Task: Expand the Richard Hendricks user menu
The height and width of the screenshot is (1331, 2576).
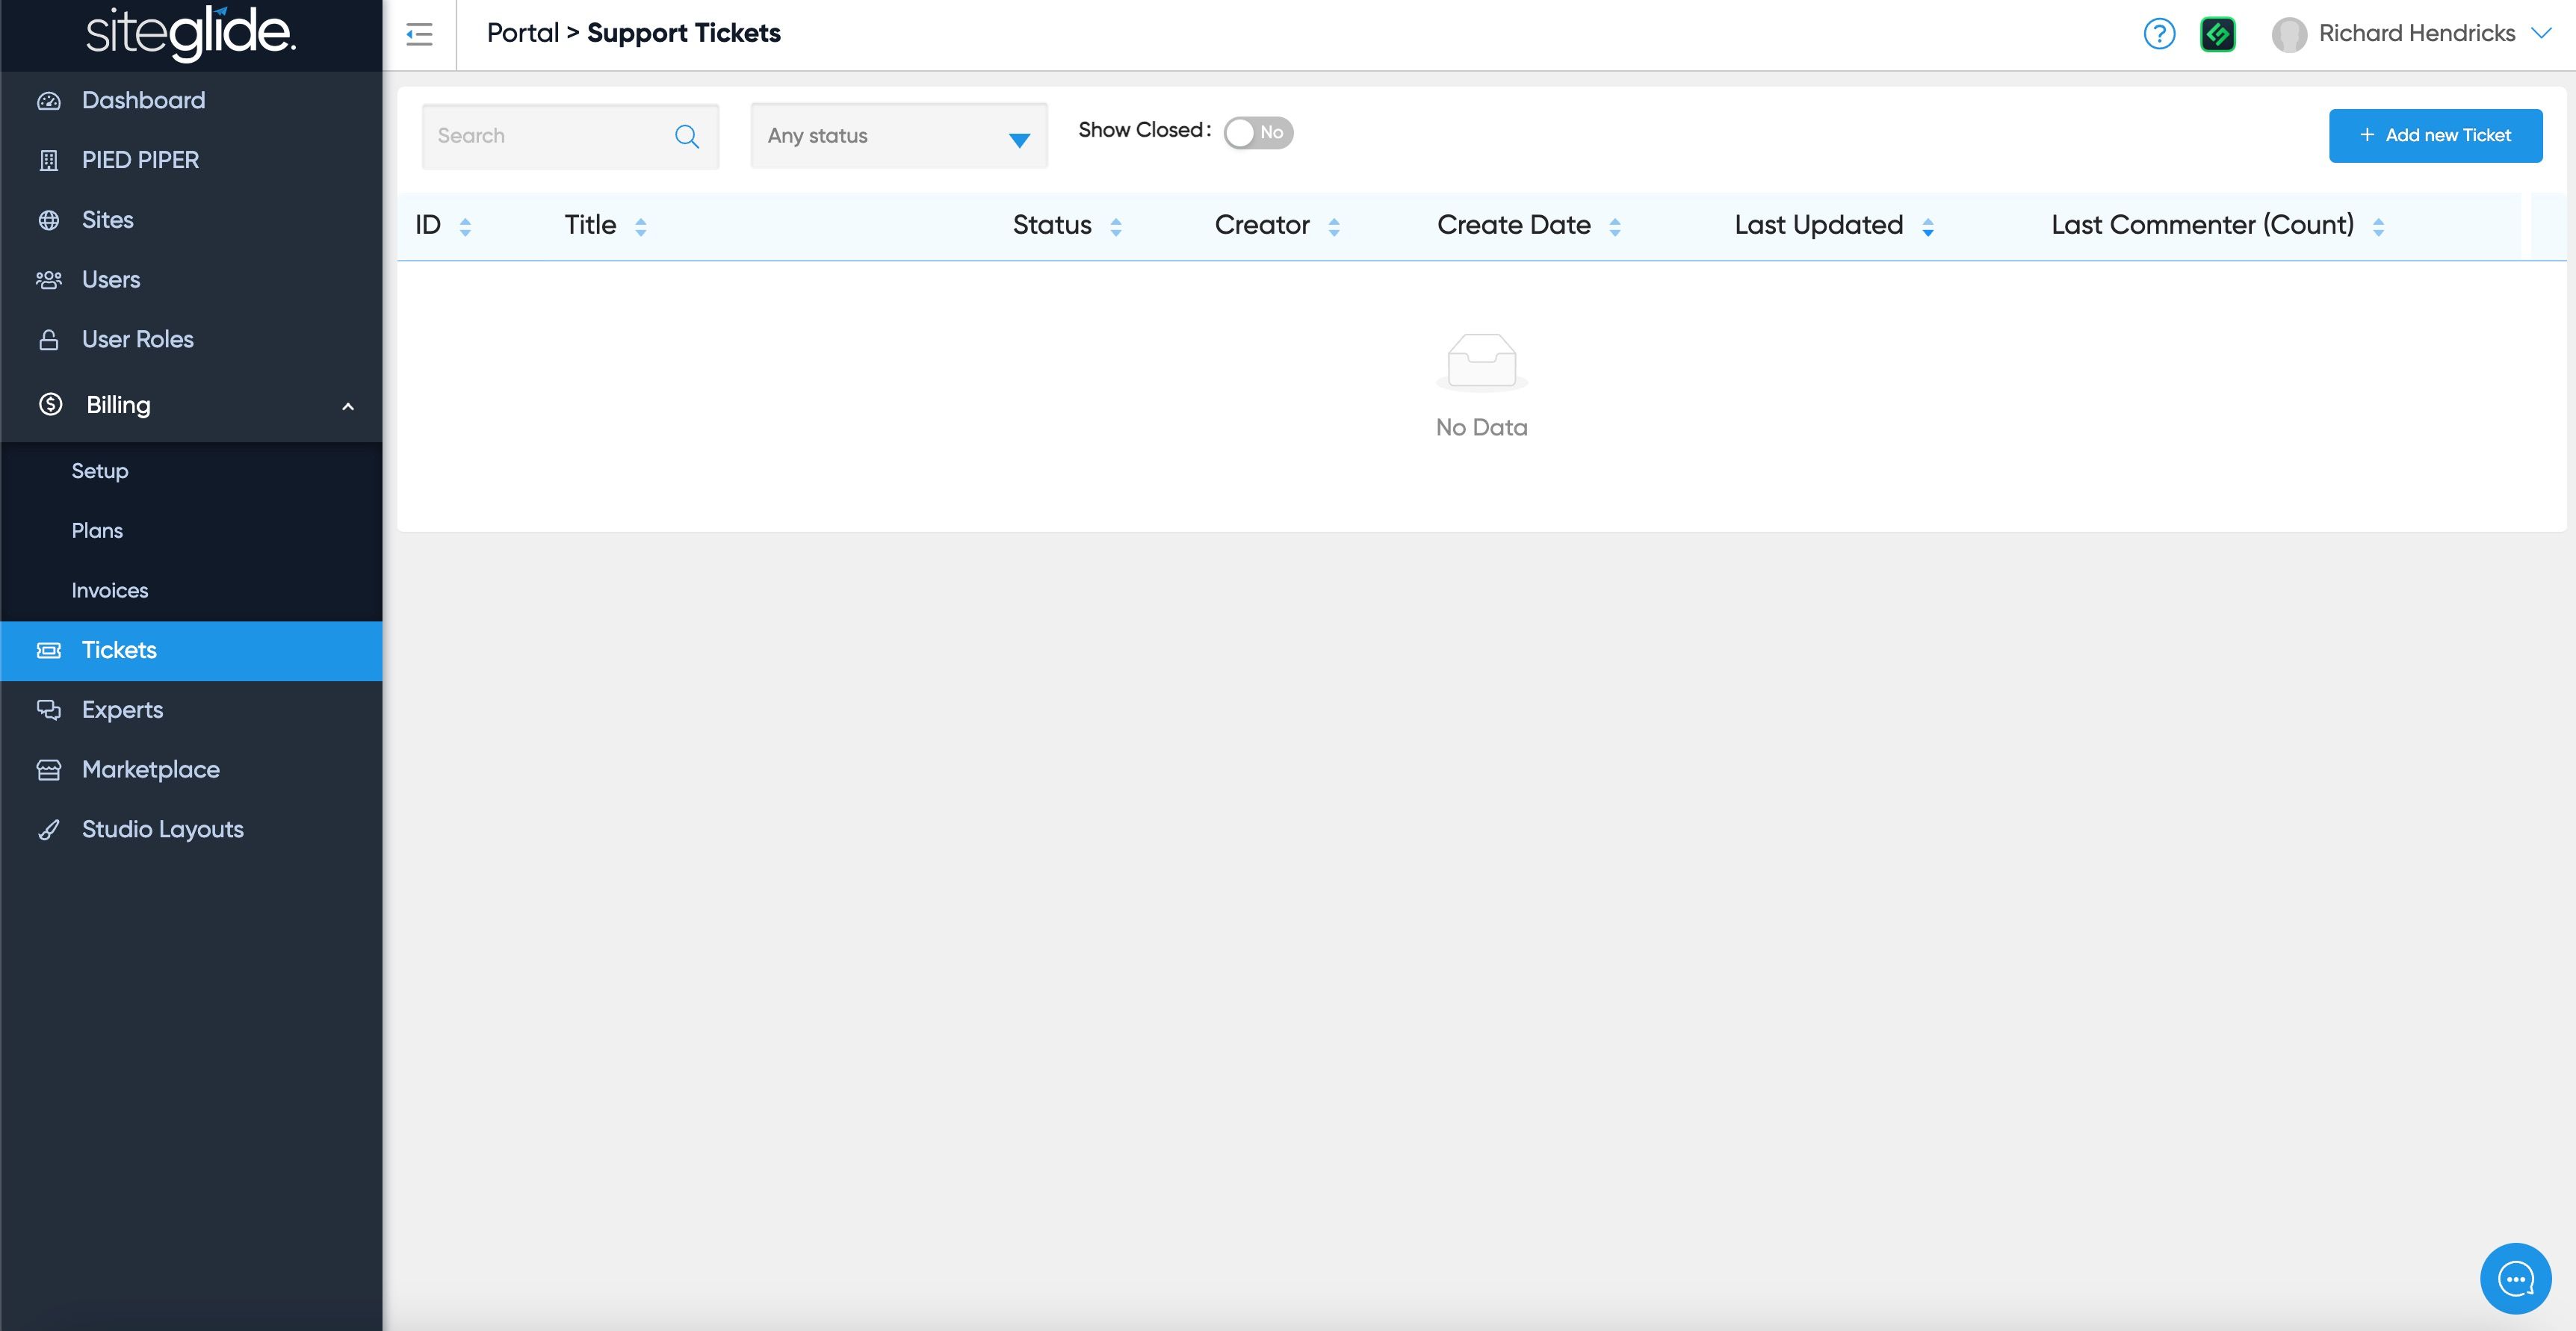Action: 2540,33
